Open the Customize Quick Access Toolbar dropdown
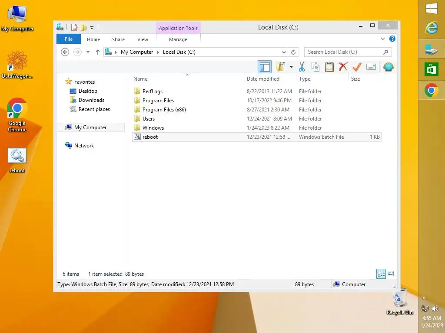 click(92, 27)
